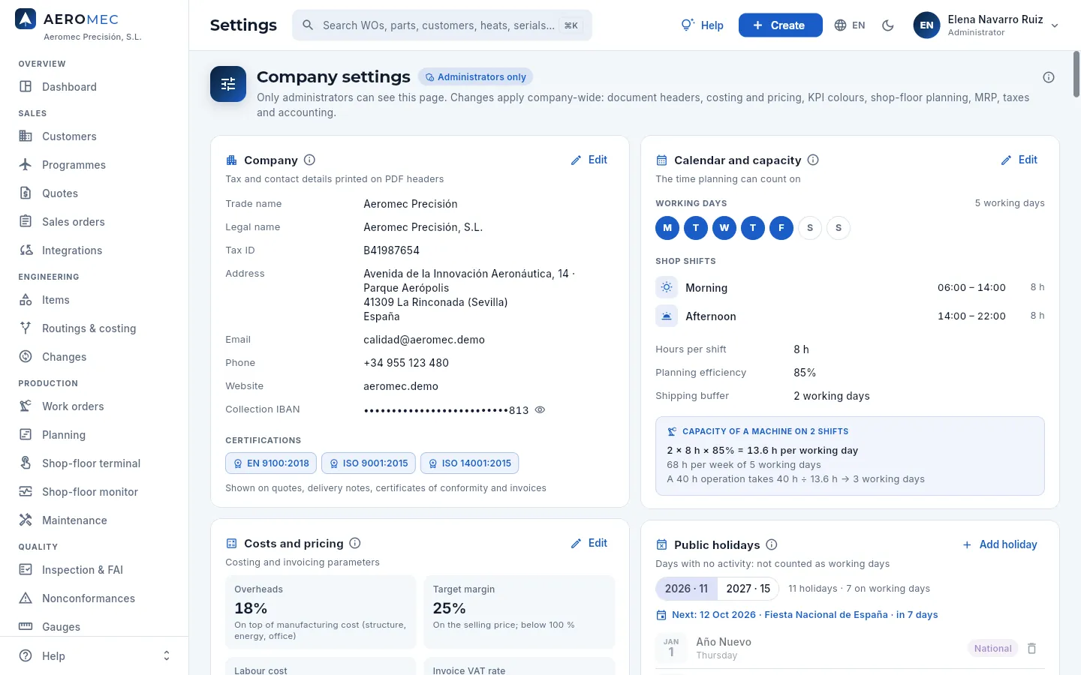Image resolution: width=1081 pixels, height=675 pixels.
Task: Select the 2026 · 11 holidays tab
Action: tap(686, 589)
